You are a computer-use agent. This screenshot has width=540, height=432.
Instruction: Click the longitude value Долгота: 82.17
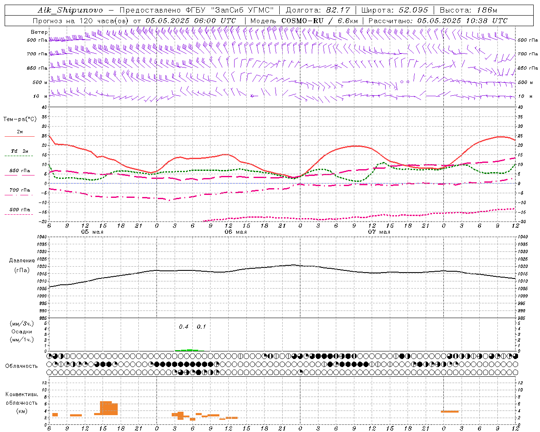pyautogui.click(x=318, y=10)
